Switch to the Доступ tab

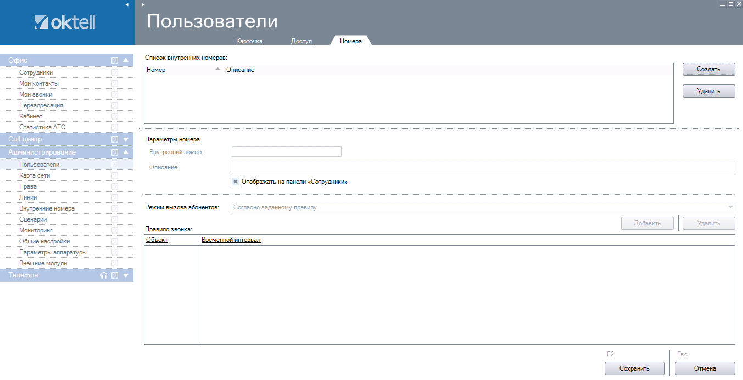(x=301, y=41)
